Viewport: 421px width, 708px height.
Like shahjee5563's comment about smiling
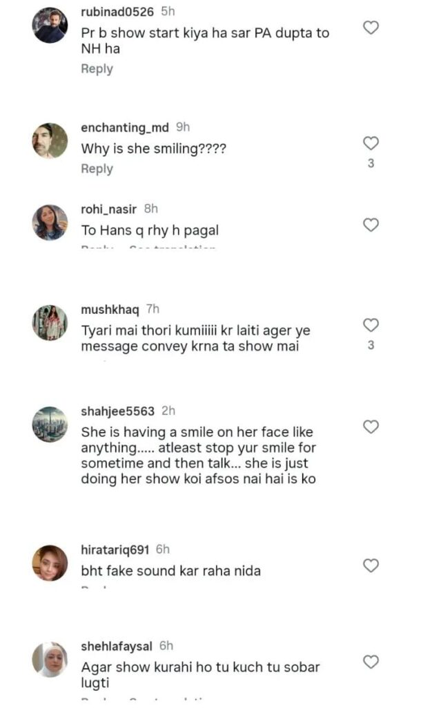tap(371, 427)
